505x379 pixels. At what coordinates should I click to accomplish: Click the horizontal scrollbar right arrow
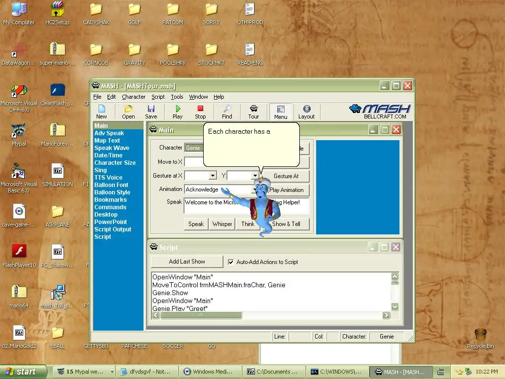pos(386,315)
